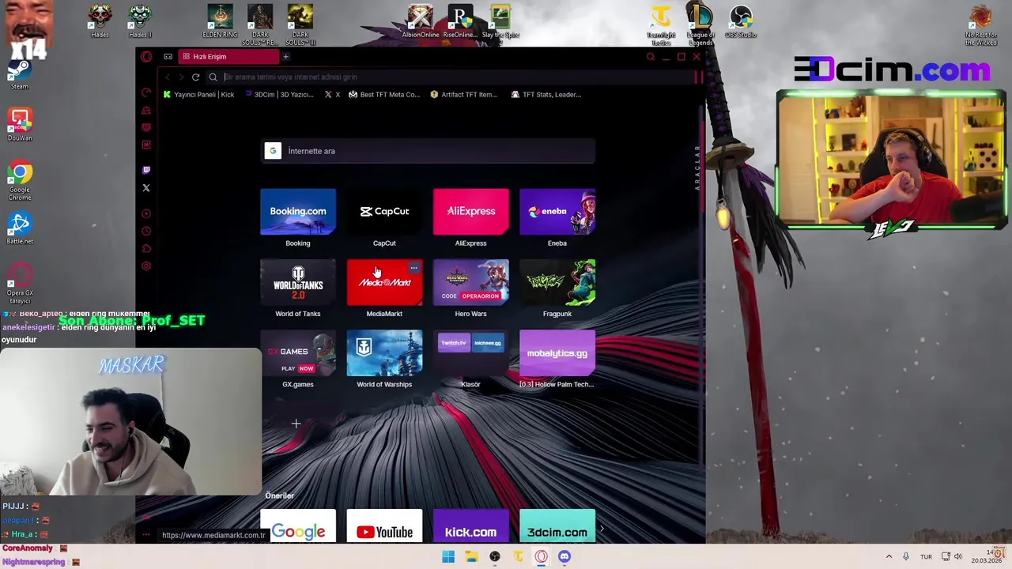1012x569 pixels.
Task: Launch Hades II desktop shortcut
Action: click(x=140, y=21)
